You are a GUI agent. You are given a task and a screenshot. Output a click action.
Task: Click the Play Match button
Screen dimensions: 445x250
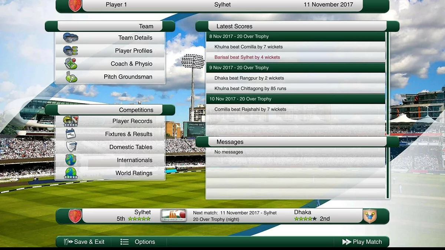click(x=362, y=241)
